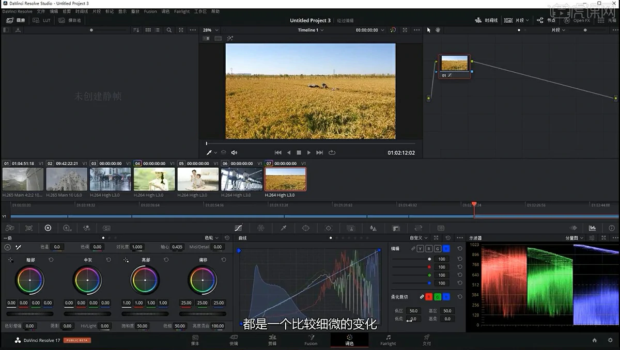Image resolution: width=620 pixels, height=350 pixels.
Task: Open the RGB Mixer palette icon
Action: coord(86,228)
